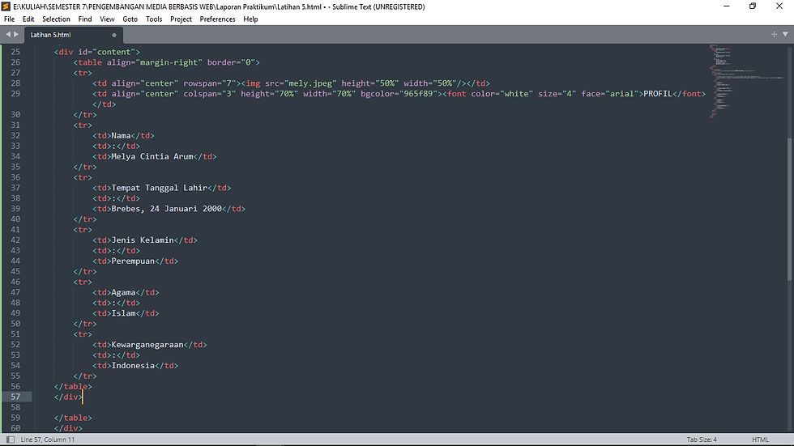Screen dimensions: 794x446
Task: Open the Edit menu
Action: tap(28, 19)
